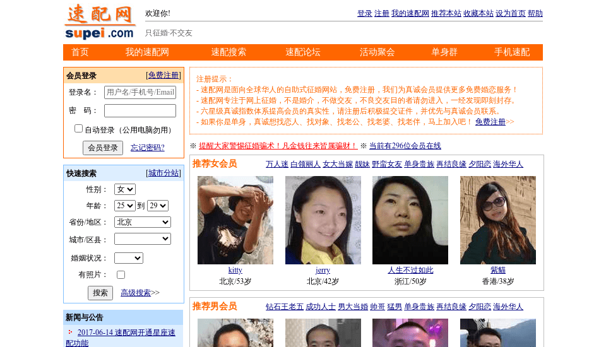Viewport: 606px width, 347px height.
Task: Click the kitty member name link
Action: (235, 270)
